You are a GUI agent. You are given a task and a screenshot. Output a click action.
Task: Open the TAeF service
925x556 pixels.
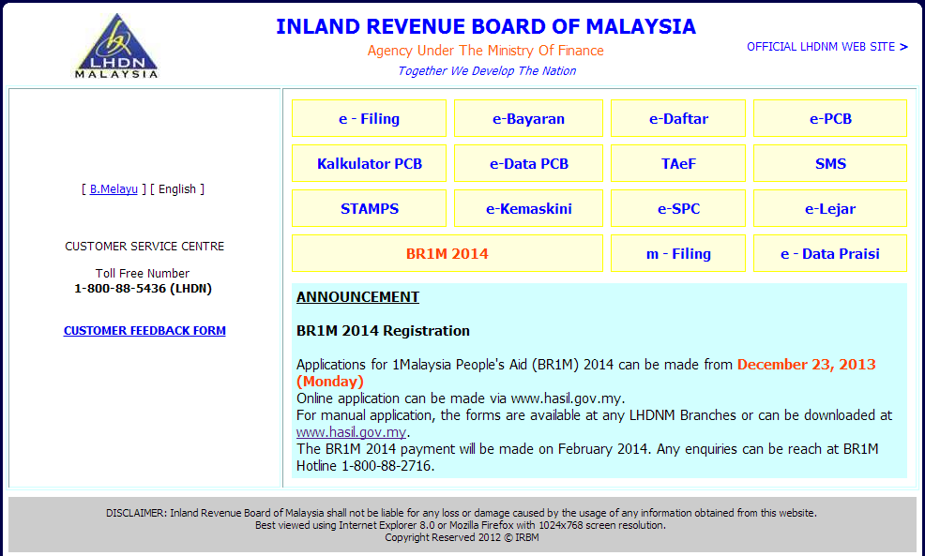point(678,163)
